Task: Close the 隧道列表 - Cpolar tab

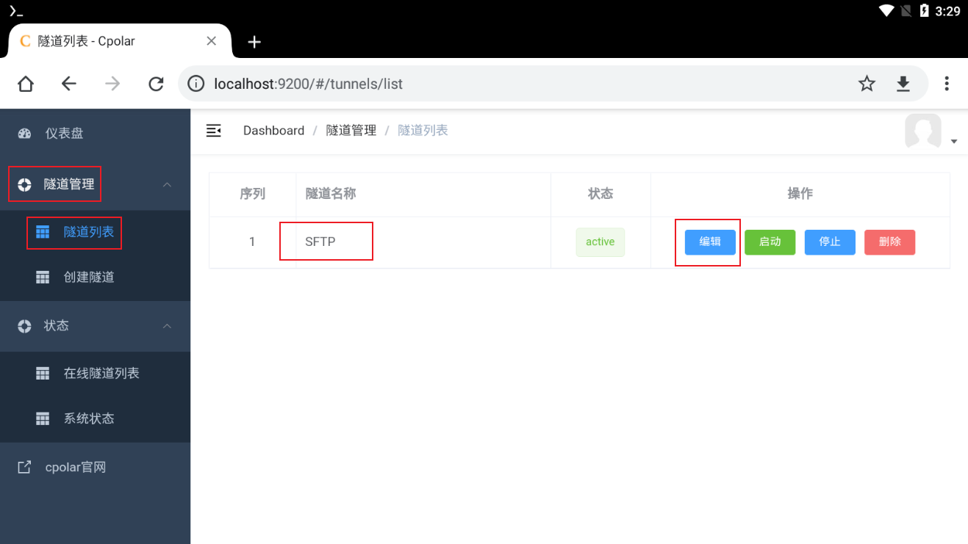Action: (211, 41)
